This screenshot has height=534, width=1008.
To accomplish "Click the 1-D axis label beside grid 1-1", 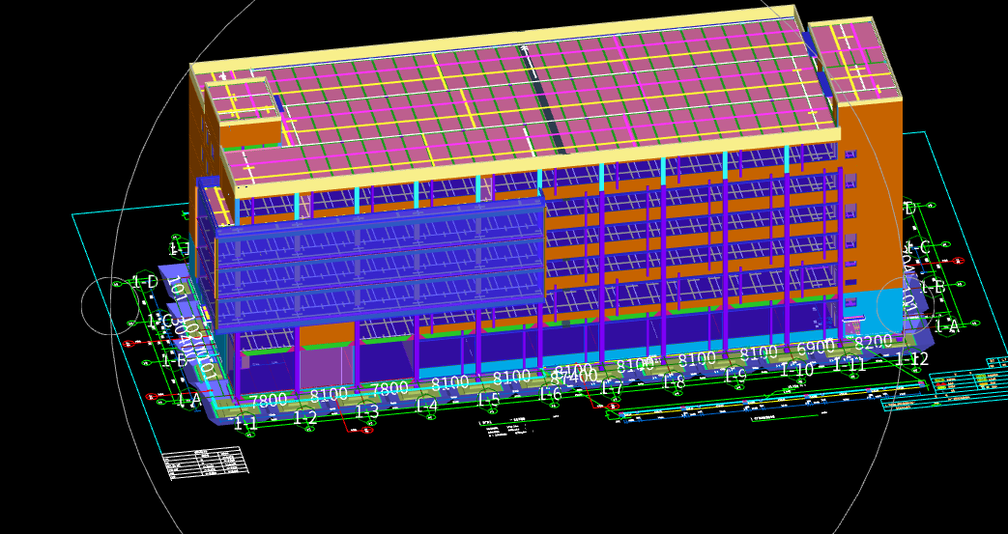I will (x=145, y=281).
